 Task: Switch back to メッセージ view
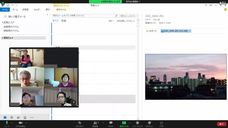151,31
